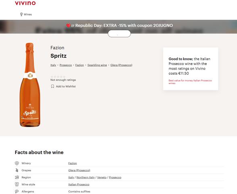Image resolution: width=237 pixels, height=194 pixels.
Task: Open the Vivino logo home link
Action: [25, 3]
